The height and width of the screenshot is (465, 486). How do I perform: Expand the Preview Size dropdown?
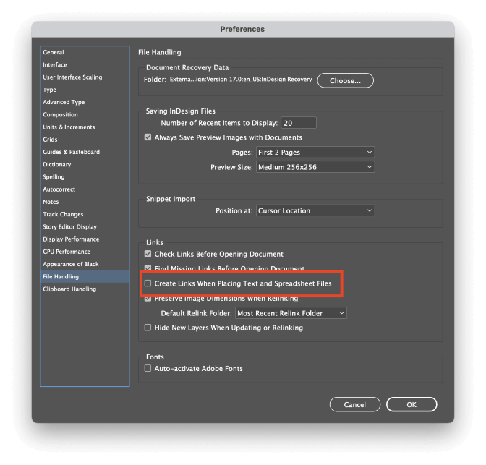click(x=315, y=167)
